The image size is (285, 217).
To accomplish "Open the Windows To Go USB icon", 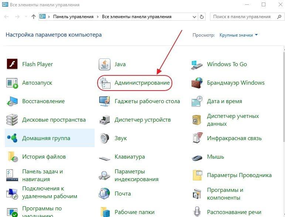I will (x=197, y=65).
